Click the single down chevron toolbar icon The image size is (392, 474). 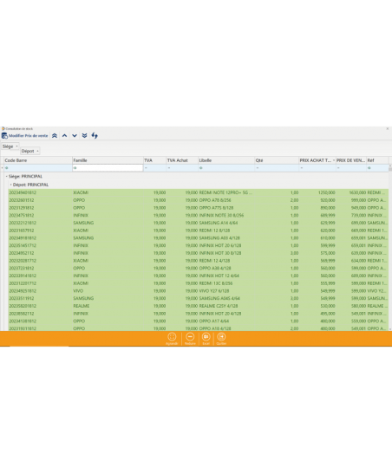75,136
